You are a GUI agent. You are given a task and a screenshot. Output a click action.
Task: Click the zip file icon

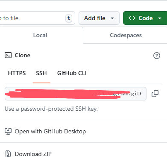(x=8, y=154)
